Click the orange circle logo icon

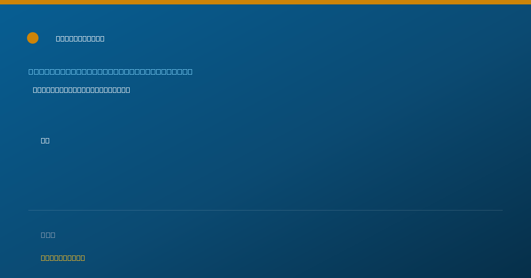[33, 38]
